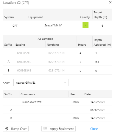Click the Apply Equipment button
115x132 pixels.
[x=58, y=129]
